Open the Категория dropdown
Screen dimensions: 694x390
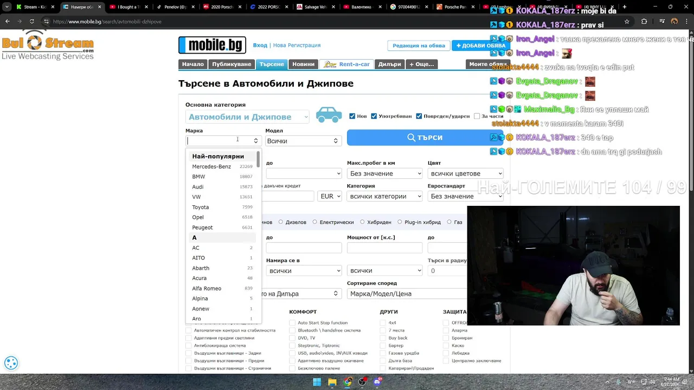click(x=384, y=196)
